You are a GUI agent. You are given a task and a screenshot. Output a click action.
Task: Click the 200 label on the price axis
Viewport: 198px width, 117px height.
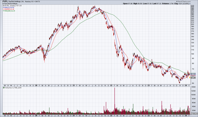192,24
